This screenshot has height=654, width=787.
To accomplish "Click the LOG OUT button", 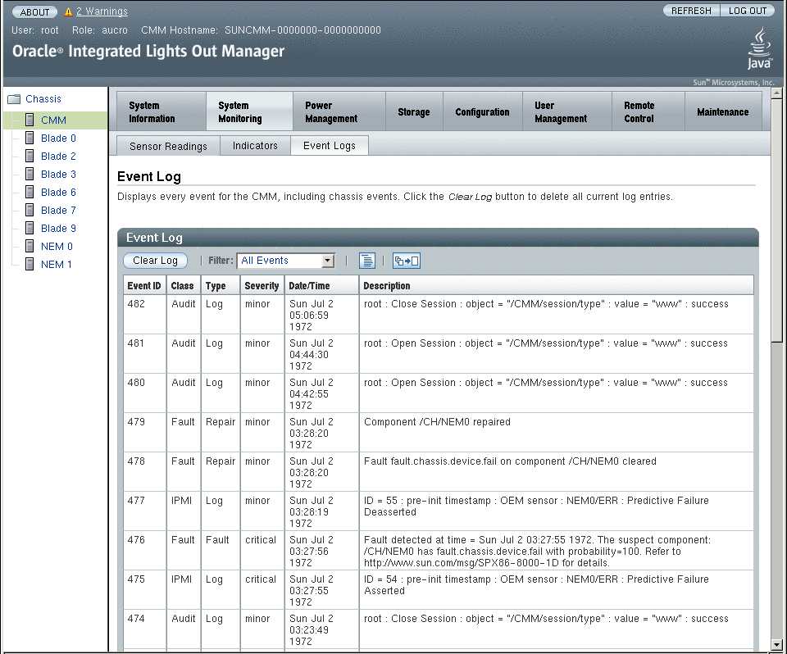I will pos(748,11).
